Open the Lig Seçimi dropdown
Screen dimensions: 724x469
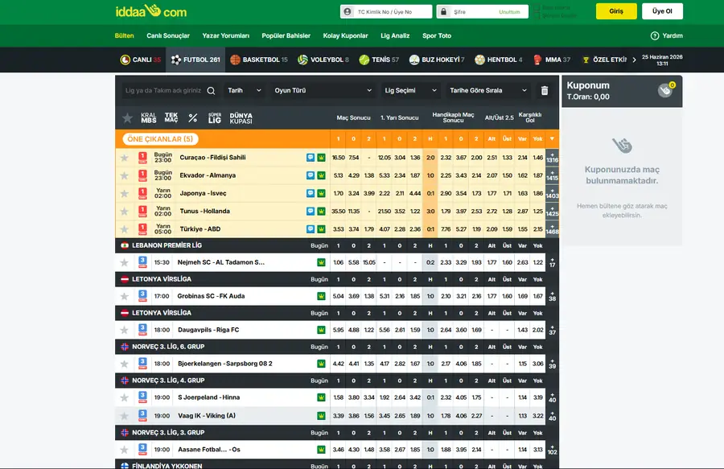coord(410,90)
